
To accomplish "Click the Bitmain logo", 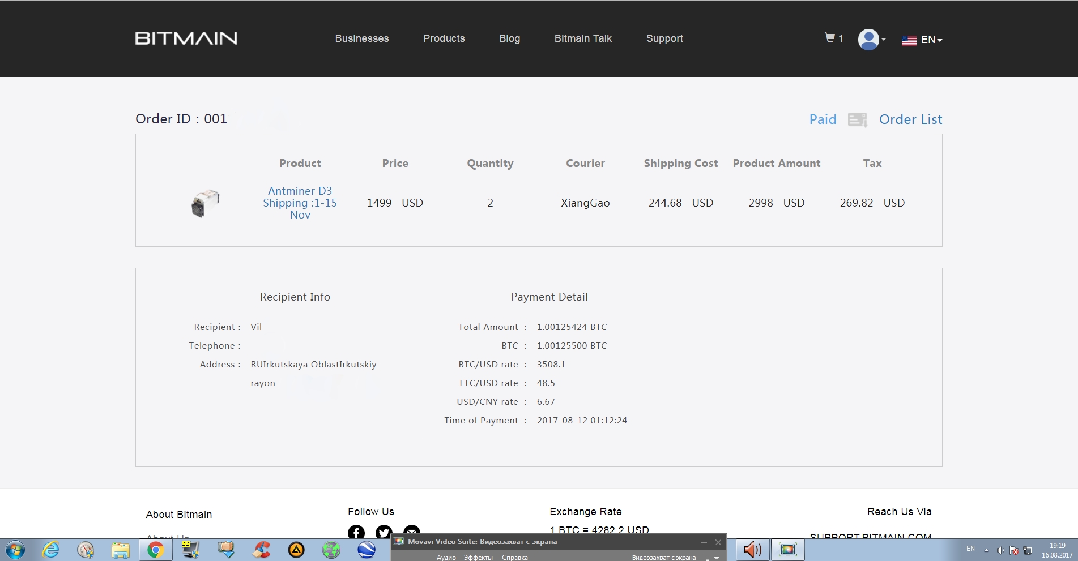I will coord(186,38).
